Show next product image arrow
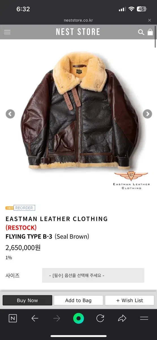 tap(147, 114)
